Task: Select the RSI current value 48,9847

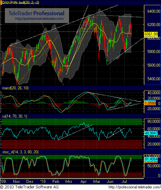Action: pos(151,133)
